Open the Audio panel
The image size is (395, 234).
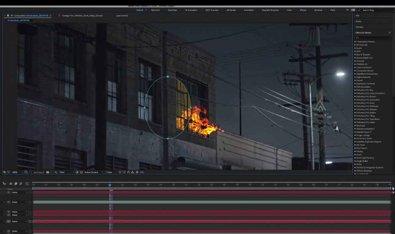point(358,22)
